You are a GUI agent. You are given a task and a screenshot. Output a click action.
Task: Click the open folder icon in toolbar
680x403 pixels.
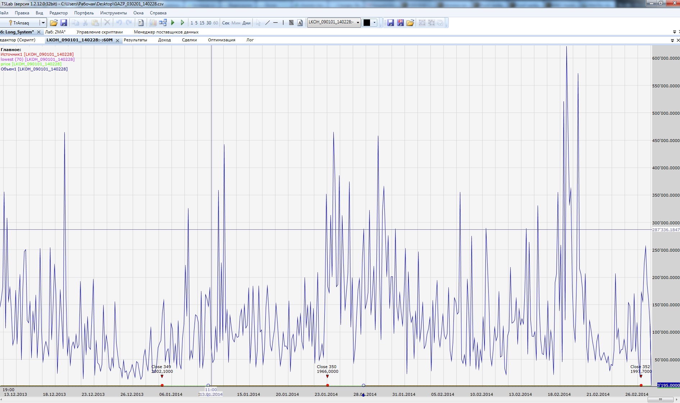[54, 23]
